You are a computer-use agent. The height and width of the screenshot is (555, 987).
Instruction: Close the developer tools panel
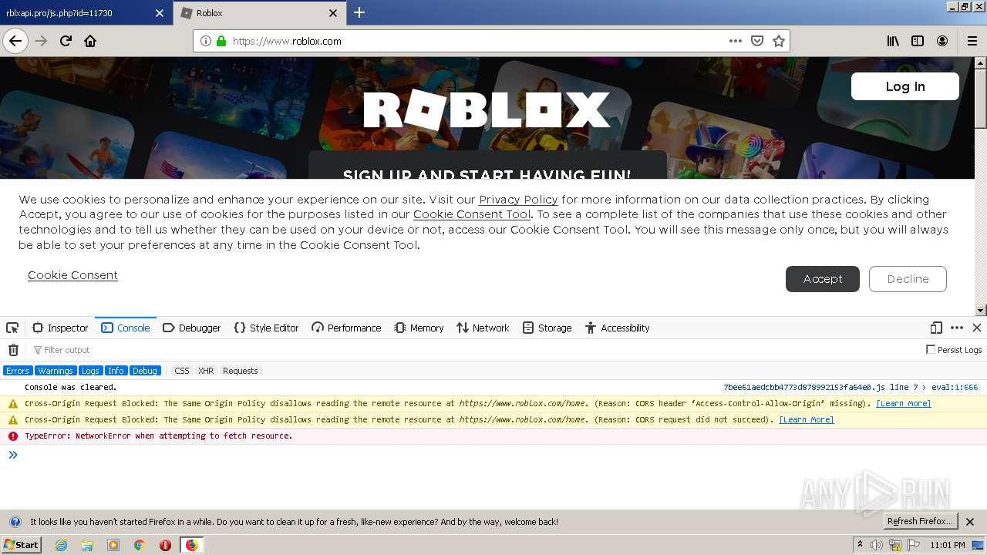(977, 328)
